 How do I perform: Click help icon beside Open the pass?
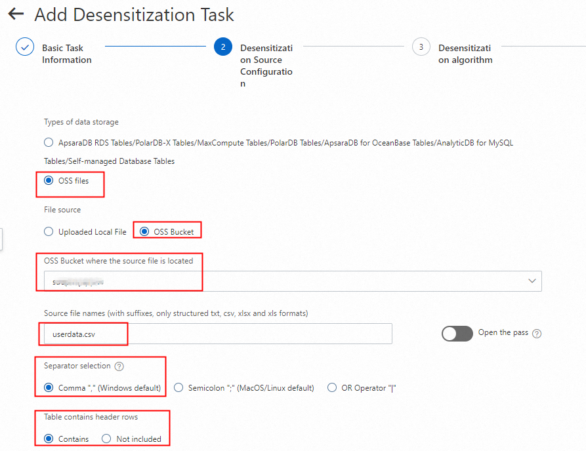(537, 334)
